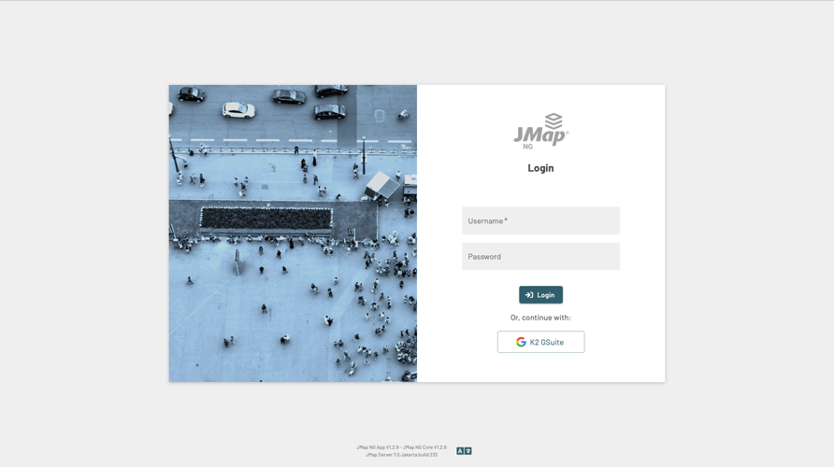Click the stacked layers icon above JMap
The image size is (834, 467).
(554, 120)
